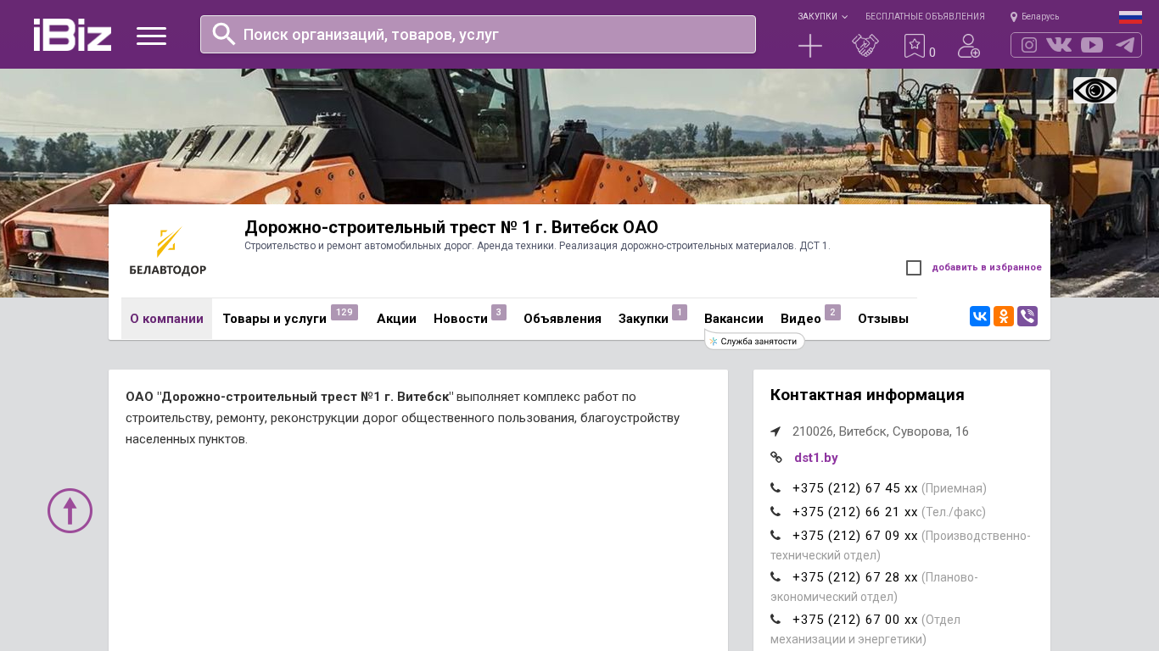Share company page on Odnoklassniki
The image size is (1159, 651).
[1004, 316]
